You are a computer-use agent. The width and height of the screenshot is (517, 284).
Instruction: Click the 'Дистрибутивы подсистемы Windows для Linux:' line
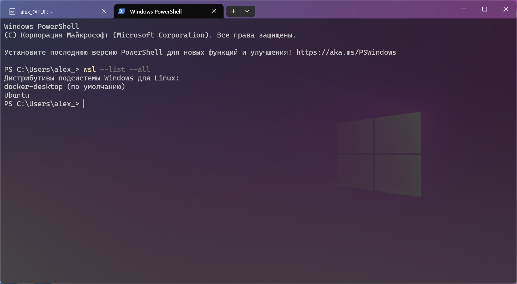tap(92, 78)
